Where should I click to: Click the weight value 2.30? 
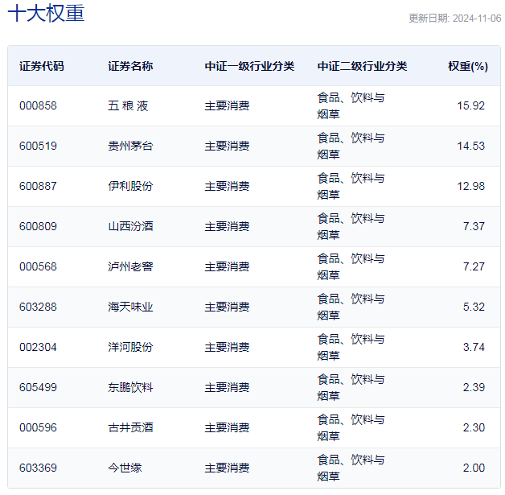point(474,427)
